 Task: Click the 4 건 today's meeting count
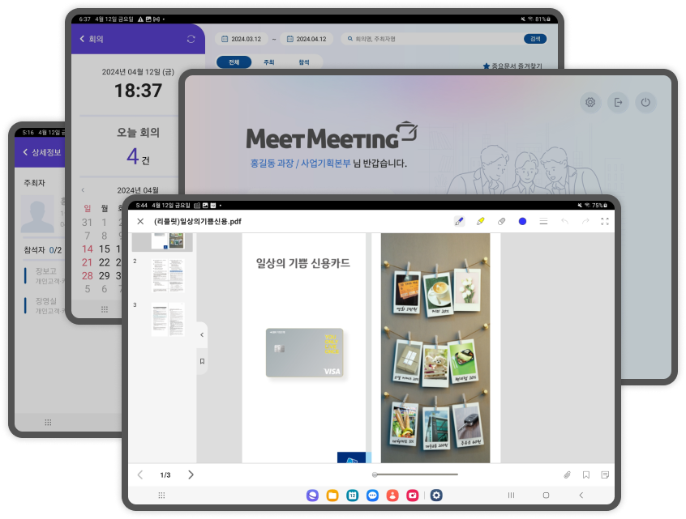point(138,157)
